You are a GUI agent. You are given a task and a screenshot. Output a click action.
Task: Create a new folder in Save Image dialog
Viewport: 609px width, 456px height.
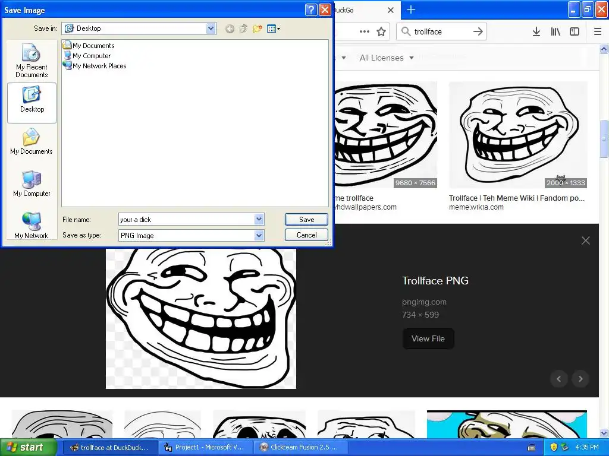(x=258, y=28)
